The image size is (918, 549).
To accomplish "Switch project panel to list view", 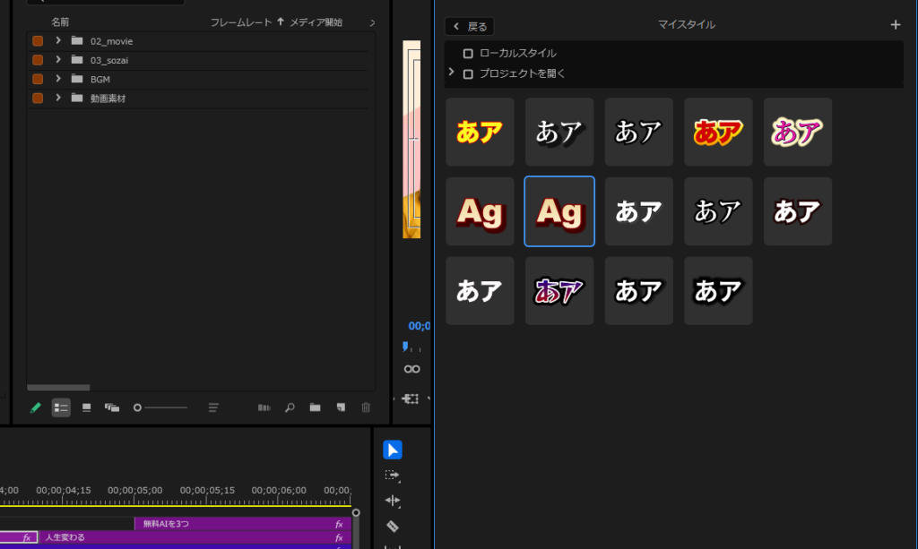I will [x=61, y=407].
